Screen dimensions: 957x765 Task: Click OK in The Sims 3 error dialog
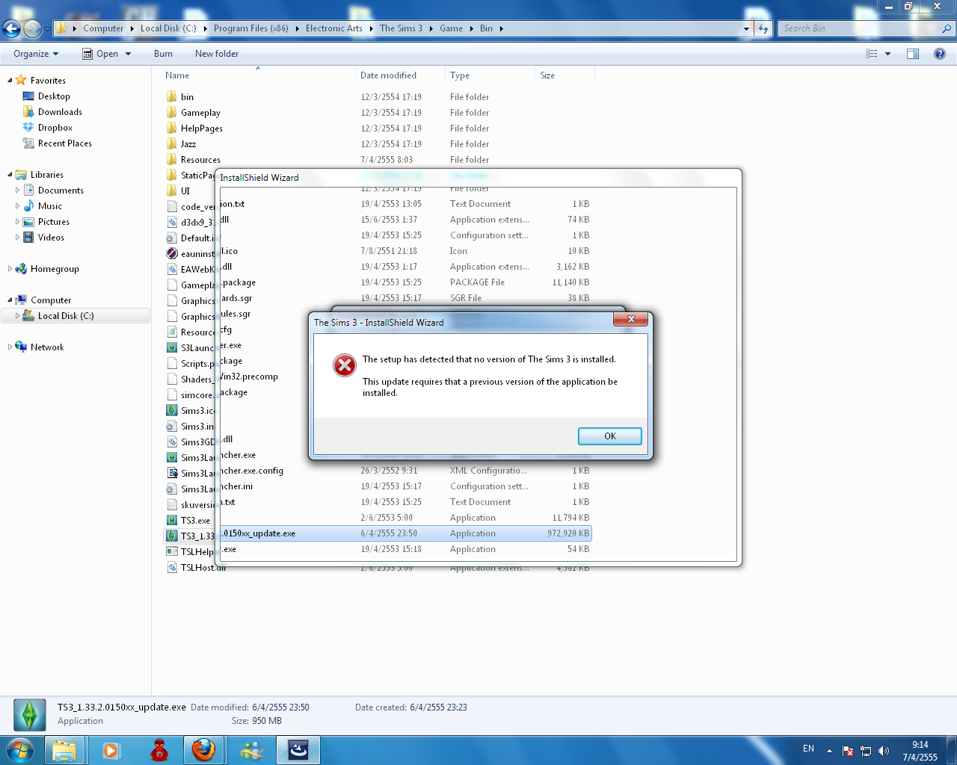point(609,436)
